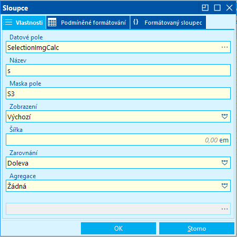Viewport: 237px width, 237px height.
Task: Expand the Zarovnání dropdown arrow
Action: [224, 163]
